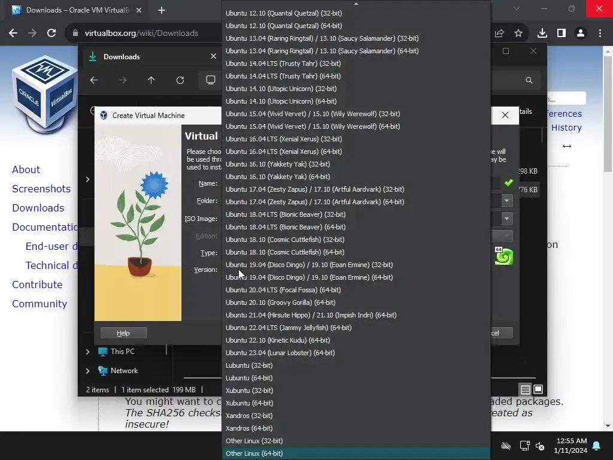Open Downloads link in site sidebar
The width and height of the screenshot is (613, 460).
pos(38,208)
